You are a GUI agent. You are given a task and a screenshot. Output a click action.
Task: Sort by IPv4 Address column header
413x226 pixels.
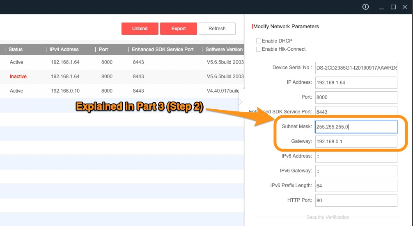click(64, 50)
